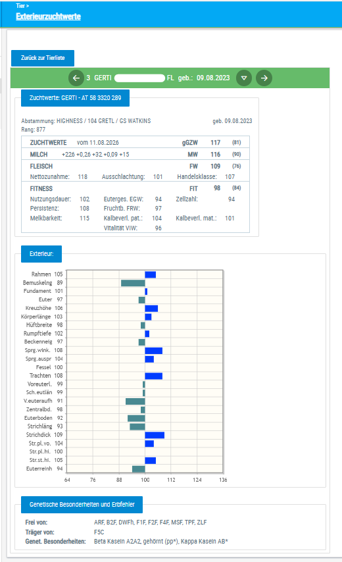Viewport: 342px width, 562px height.
Task: Open the animal selection dropdown triangle
Action: click(x=244, y=78)
